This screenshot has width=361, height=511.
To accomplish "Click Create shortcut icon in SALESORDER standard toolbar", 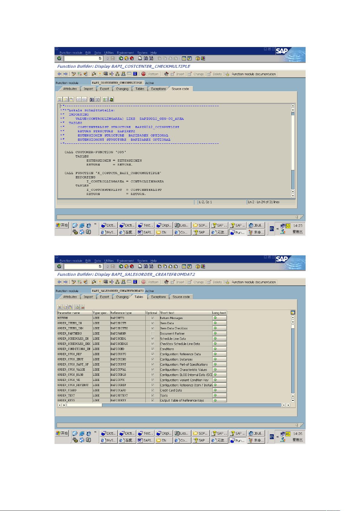I will pyautogui.click(x=189, y=267).
